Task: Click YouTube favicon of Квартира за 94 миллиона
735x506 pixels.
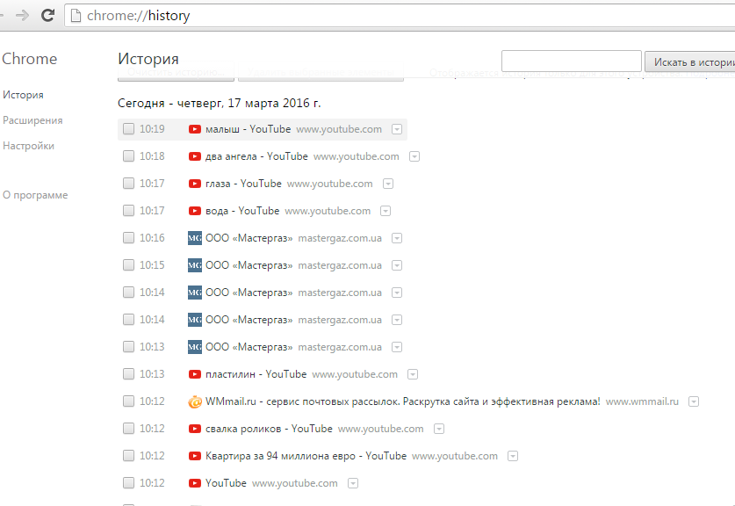Action: 195,455
